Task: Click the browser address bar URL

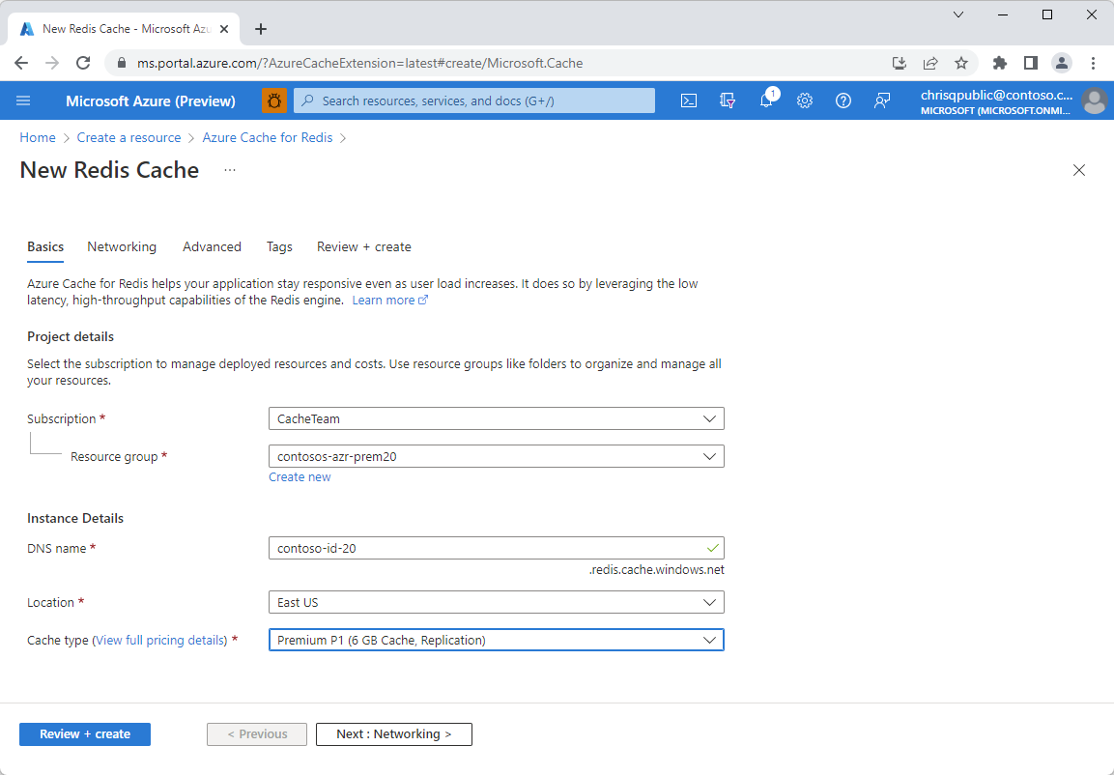Action: click(x=359, y=63)
